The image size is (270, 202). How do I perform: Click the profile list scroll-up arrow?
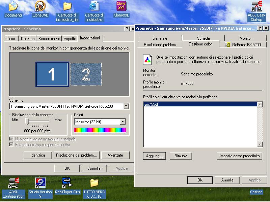260,105
